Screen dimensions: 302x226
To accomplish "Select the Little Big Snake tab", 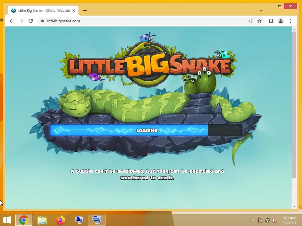I will tap(43, 11).
